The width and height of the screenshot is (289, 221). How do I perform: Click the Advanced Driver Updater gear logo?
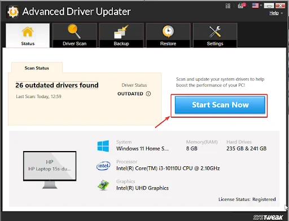[13, 12]
